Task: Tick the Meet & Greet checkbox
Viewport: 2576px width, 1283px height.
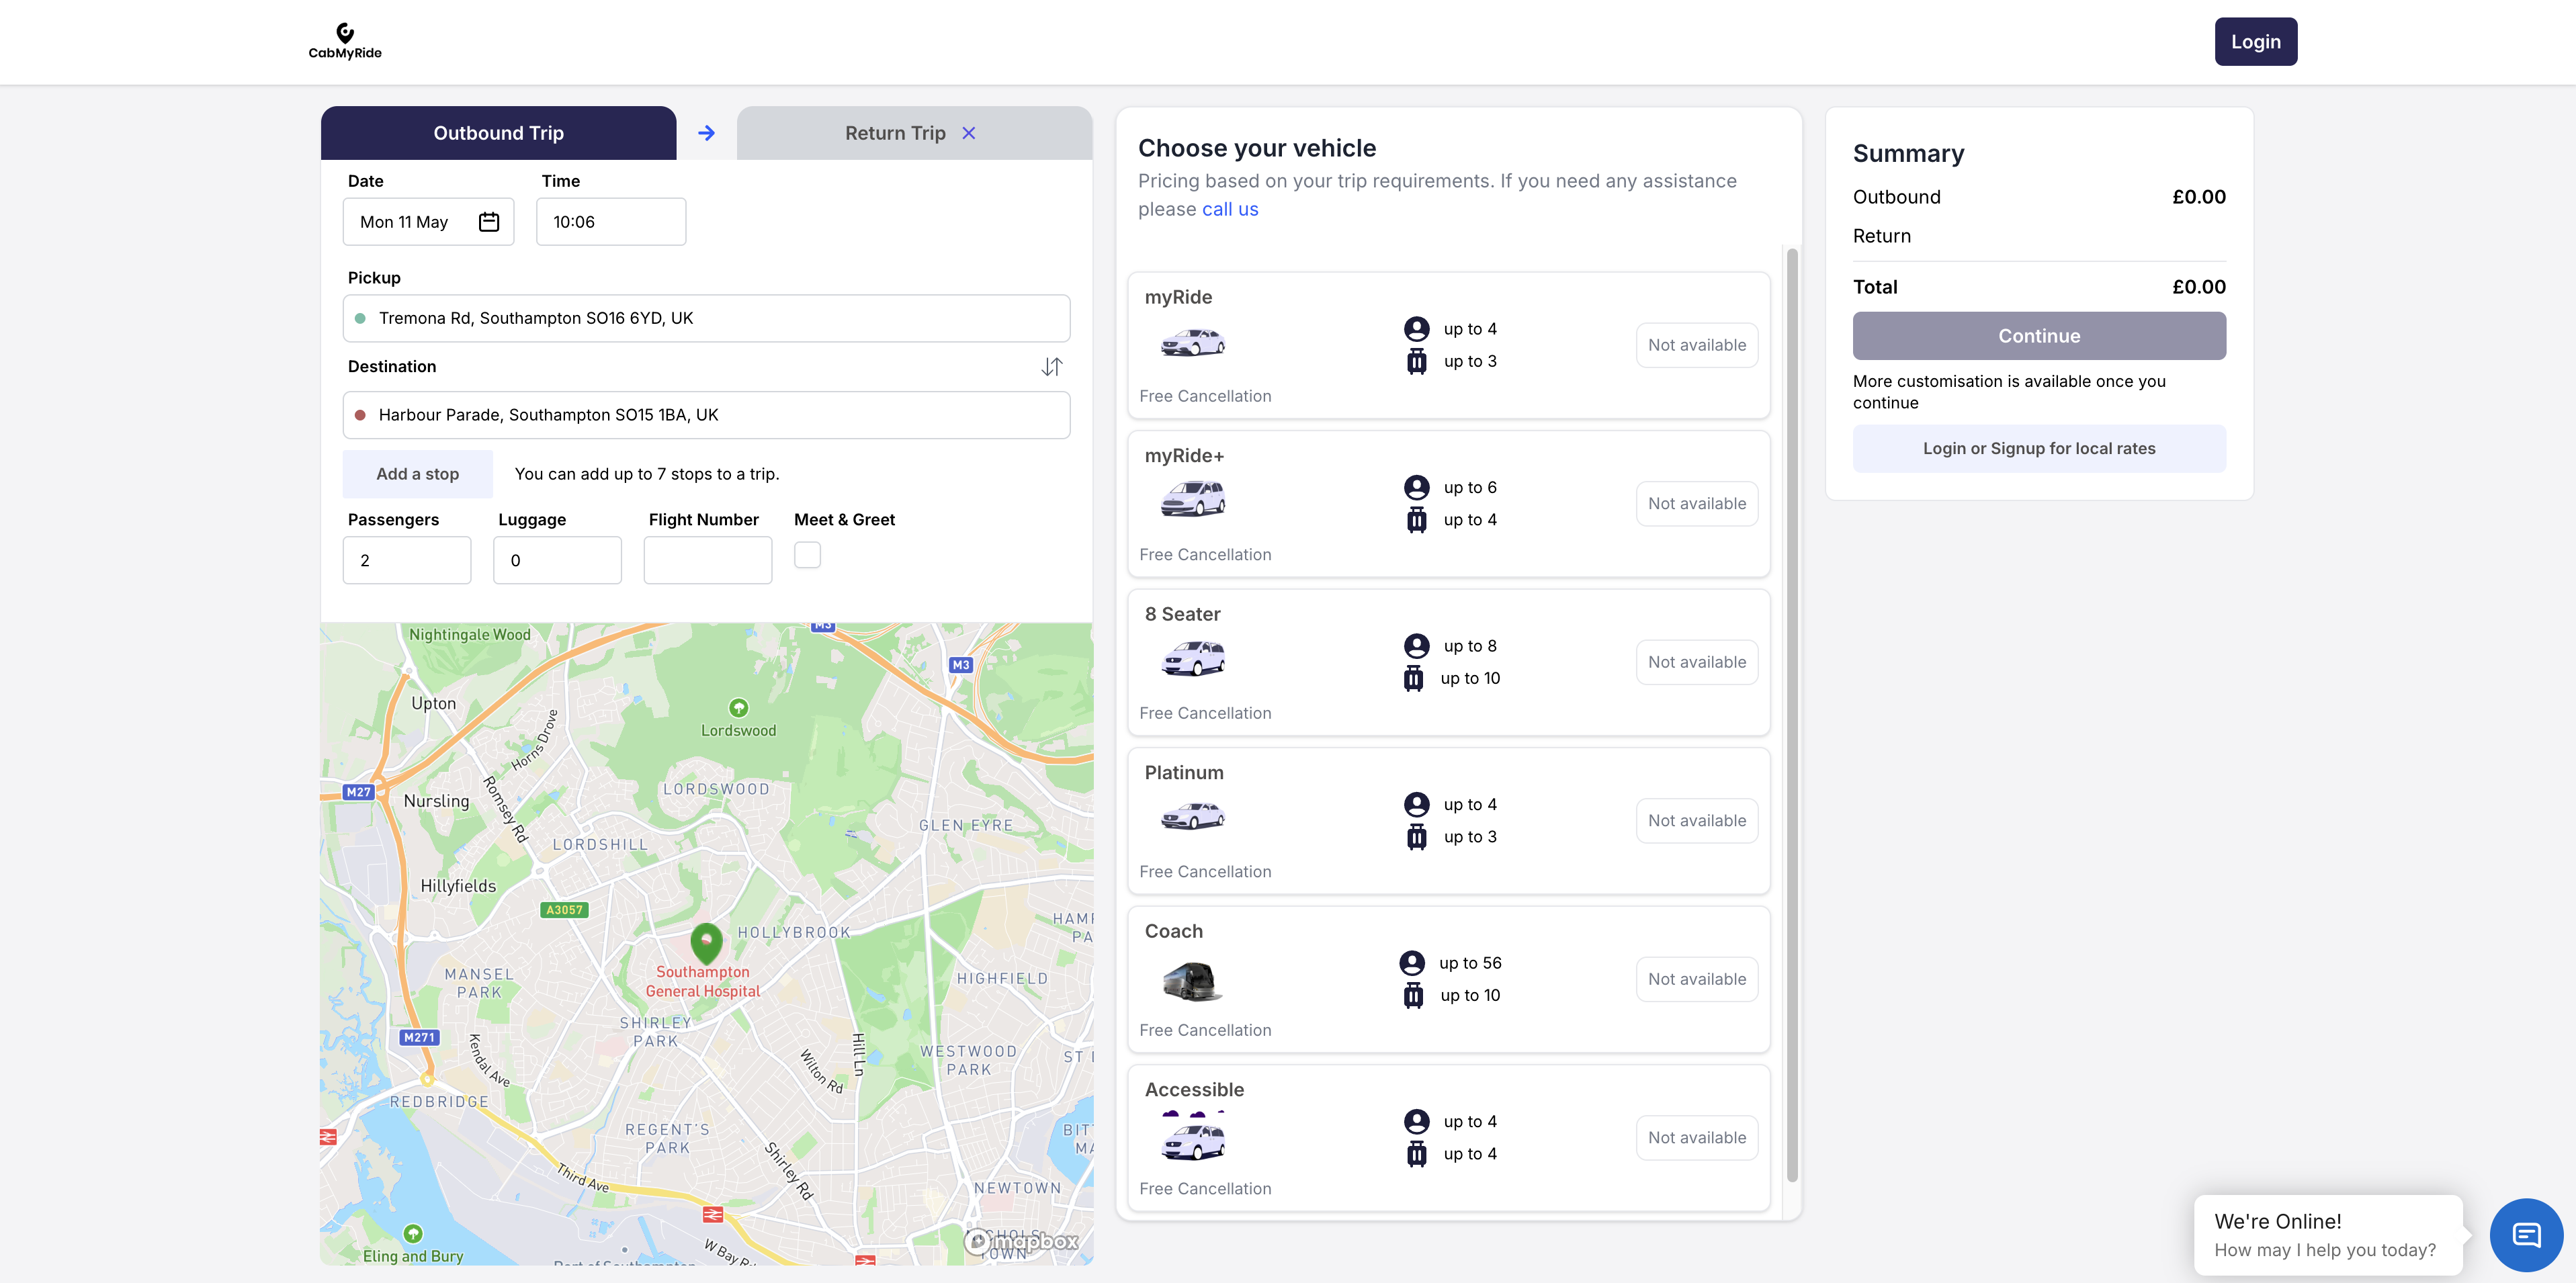Action: [807, 555]
